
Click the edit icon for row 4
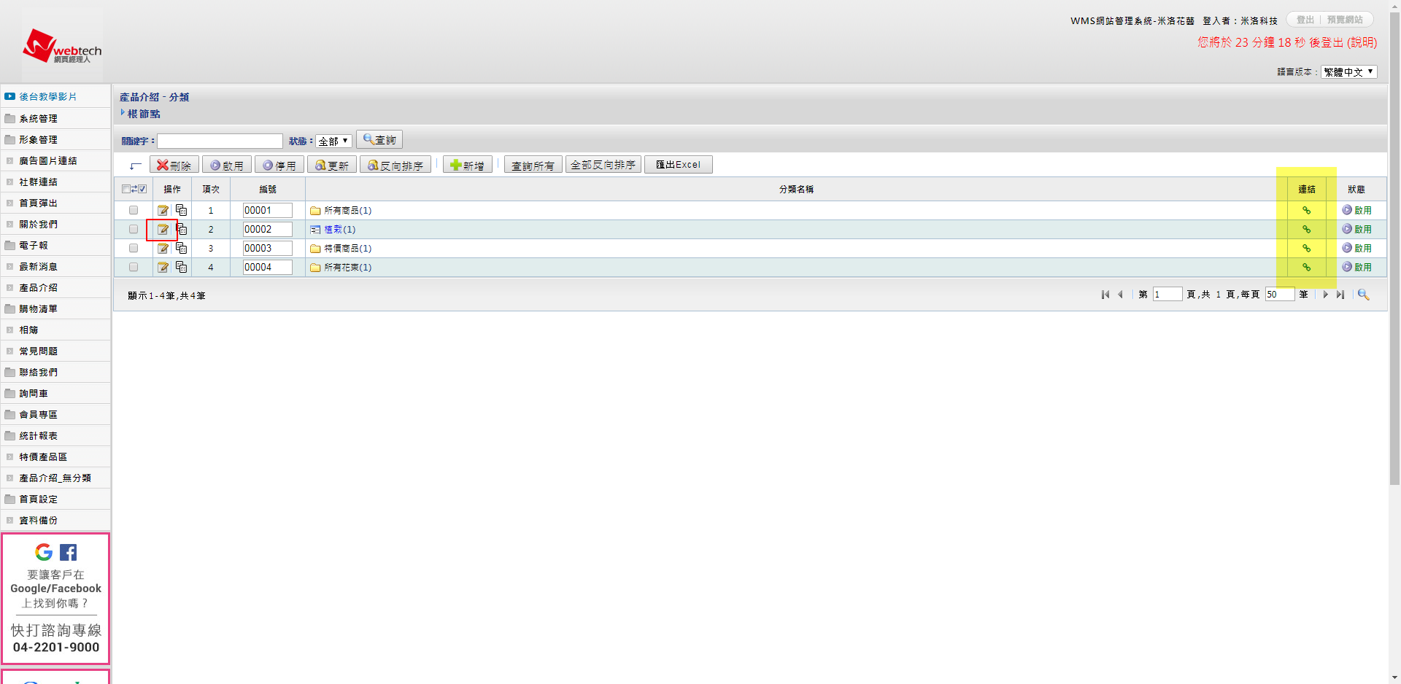tap(163, 268)
